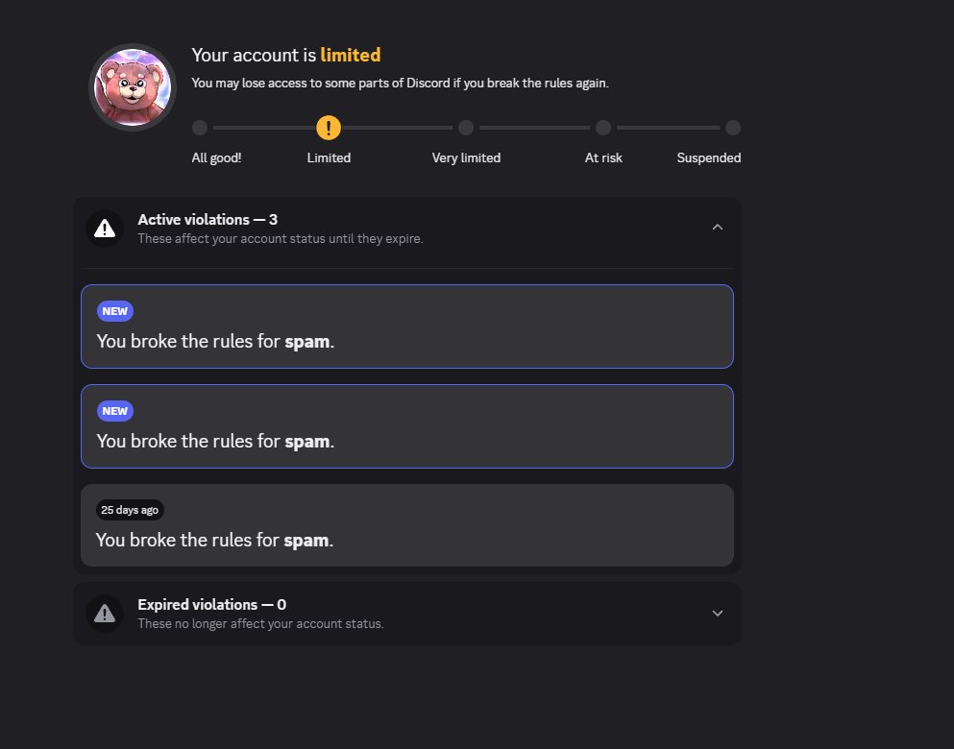954x749 pixels.
Task: Click the Expired violations — 0 header
Action: (x=211, y=604)
